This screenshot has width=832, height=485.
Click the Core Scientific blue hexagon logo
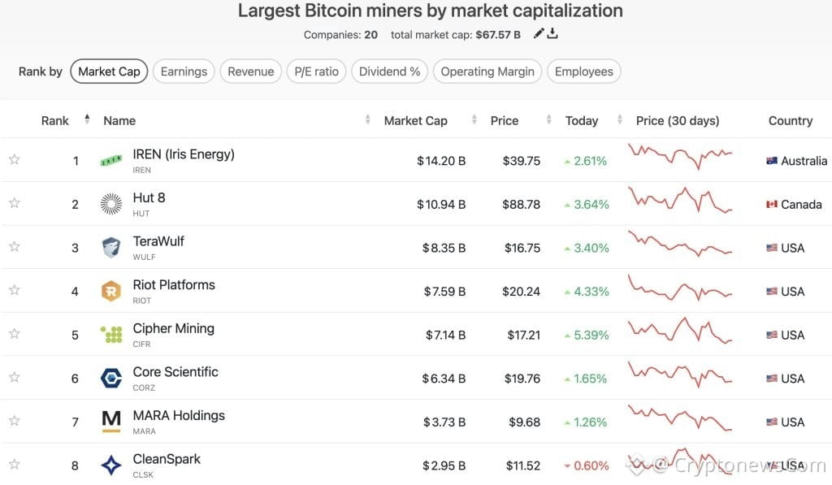[110, 378]
